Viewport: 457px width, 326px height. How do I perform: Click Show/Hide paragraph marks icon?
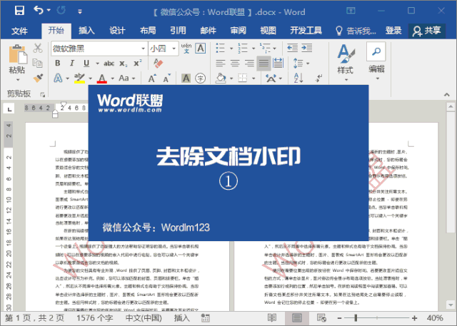319,78
